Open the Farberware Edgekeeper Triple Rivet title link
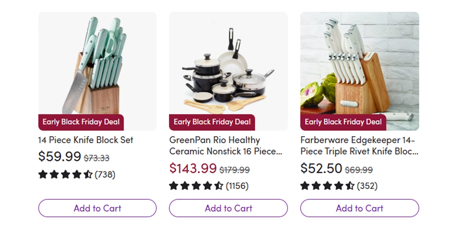The width and height of the screenshot is (459, 242). pyautogui.click(x=359, y=146)
